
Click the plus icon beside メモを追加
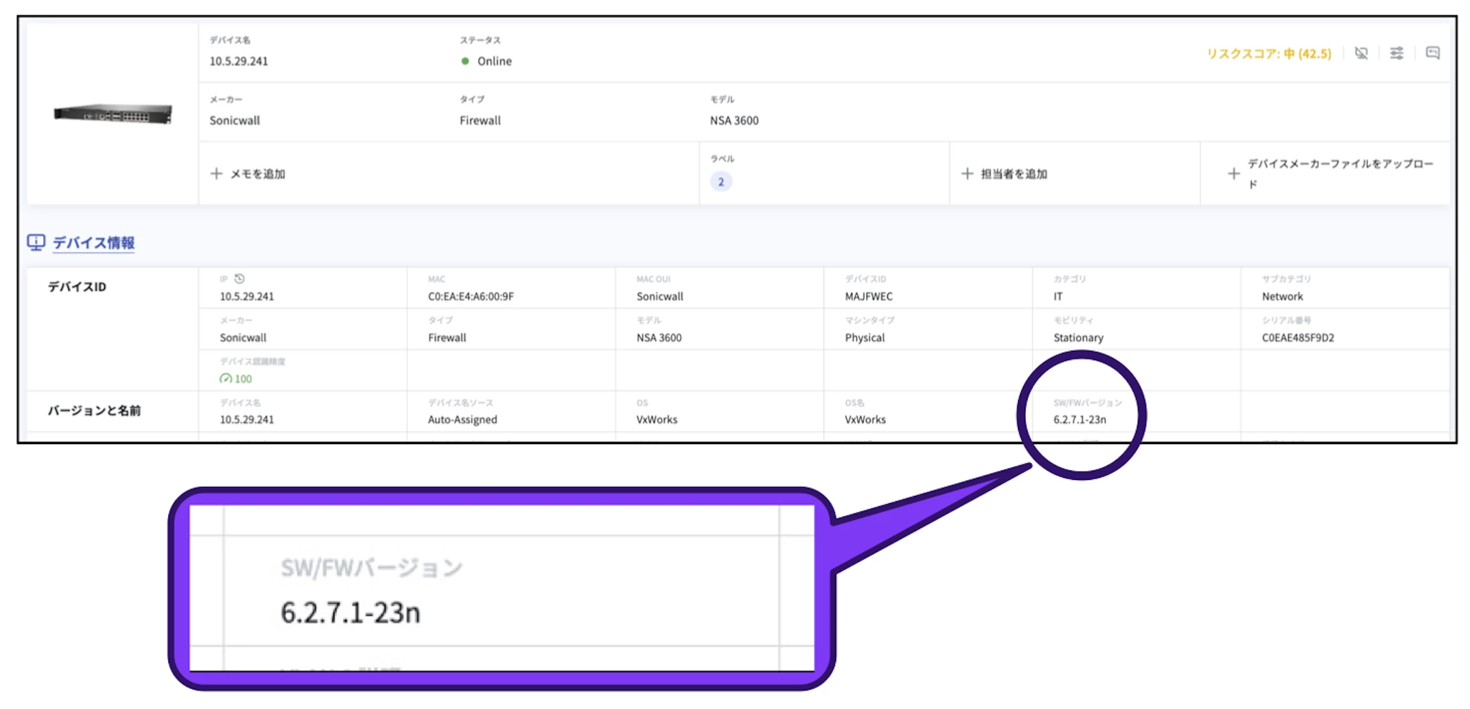(216, 173)
